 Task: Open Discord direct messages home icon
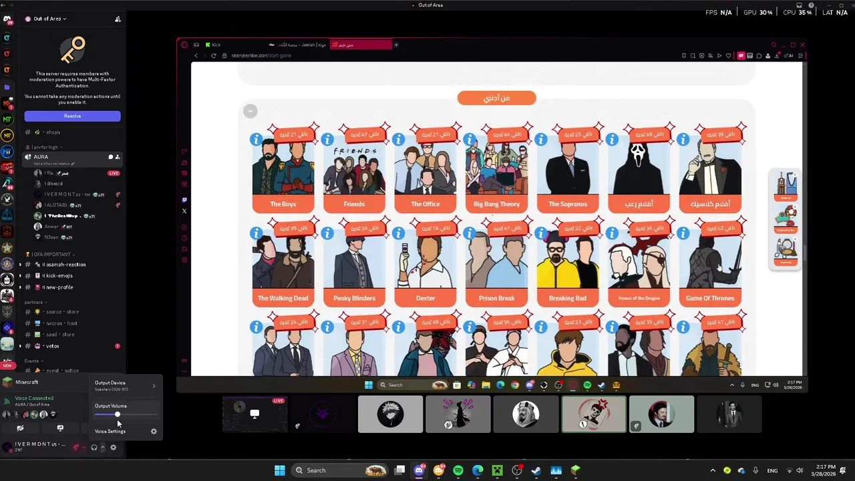pyautogui.click(x=7, y=19)
